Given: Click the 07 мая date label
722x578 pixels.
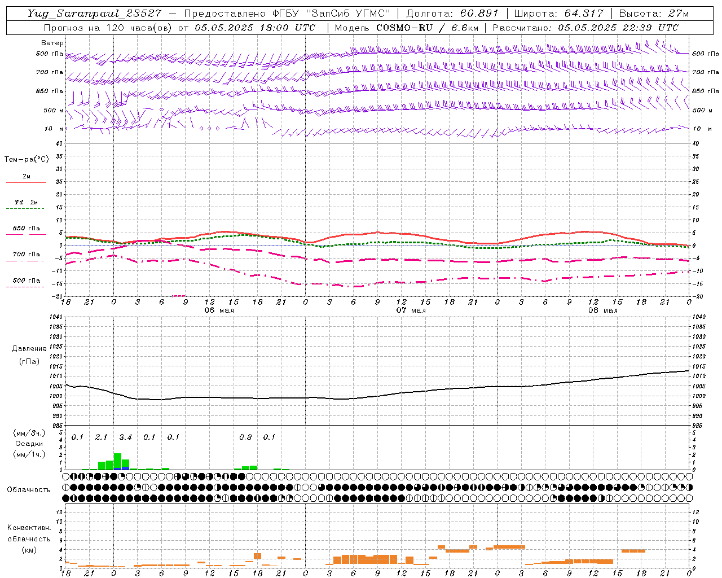Looking at the screenshot, I should coord(411,310).
